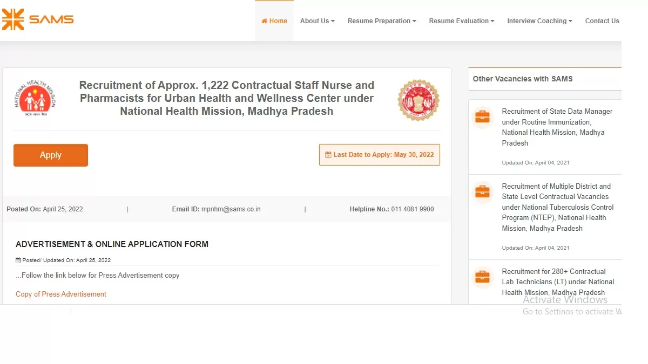Click the Last Date to Apply box
The image size is (648, 364).
click(x=380, y=155)
